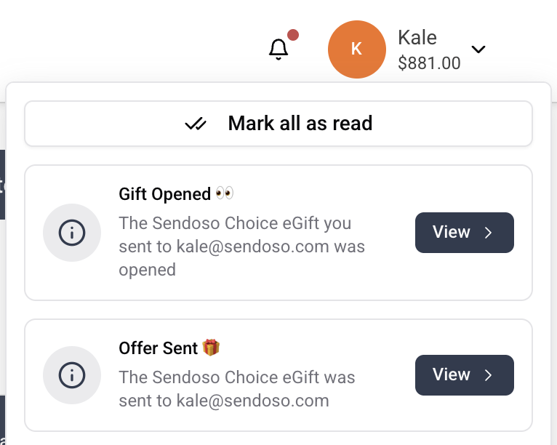The width and height of the screenshot is (557, 445).
Task: Click the orange K profile avatar
Action: click(x=356, y=49)
